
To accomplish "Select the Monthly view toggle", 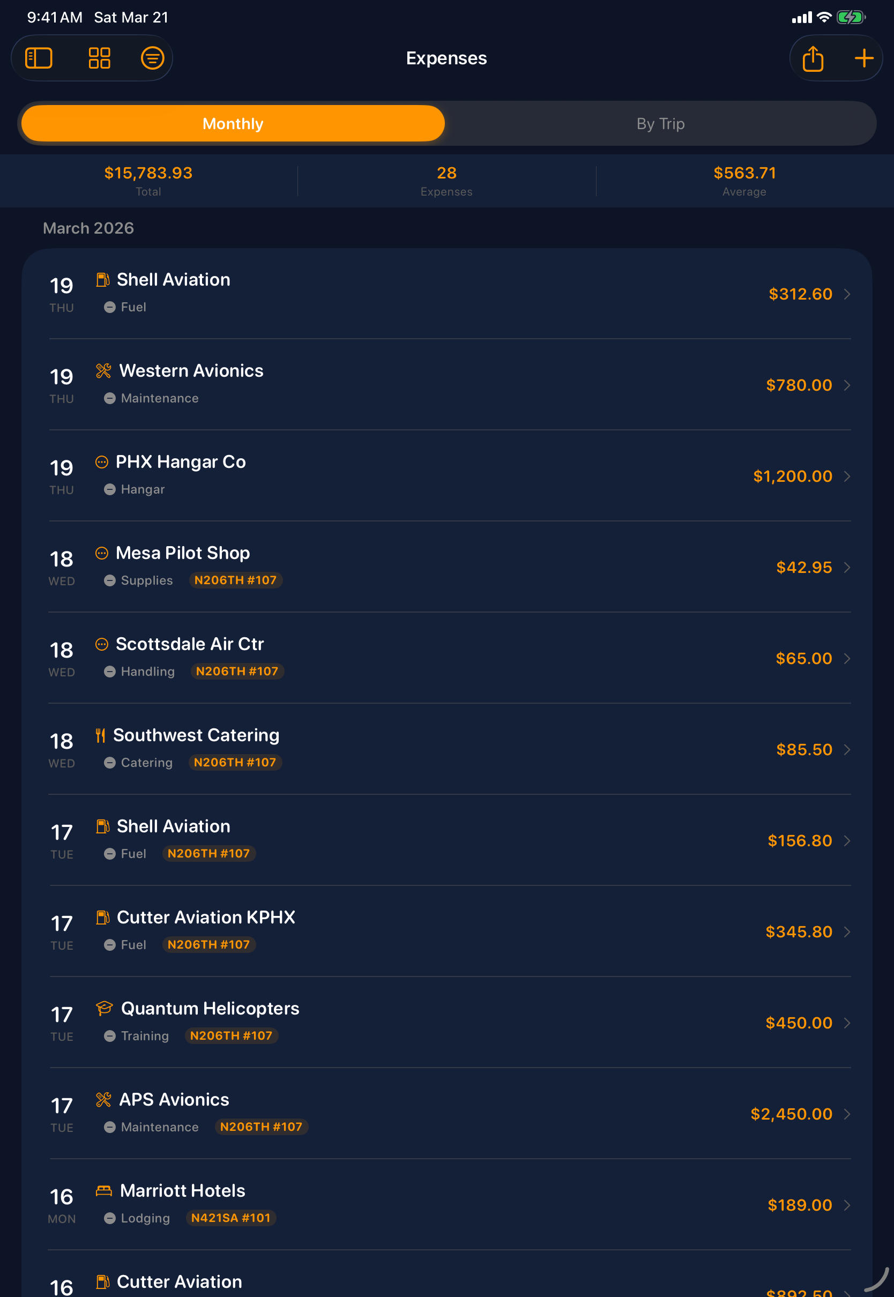I will click(232, 123).
